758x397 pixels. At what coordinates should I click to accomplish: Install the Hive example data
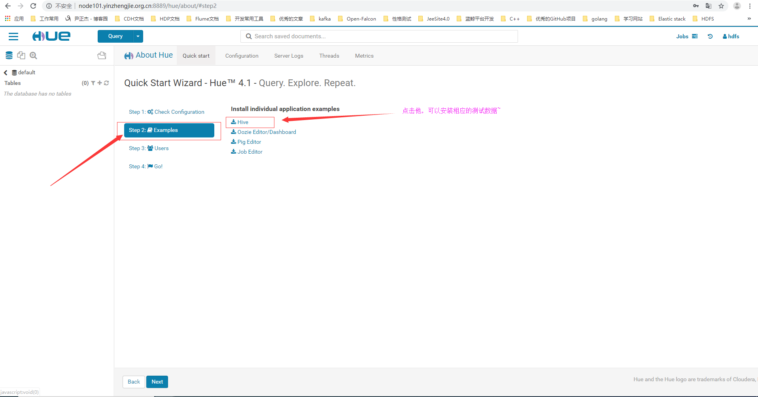click(x=243, y=122)
